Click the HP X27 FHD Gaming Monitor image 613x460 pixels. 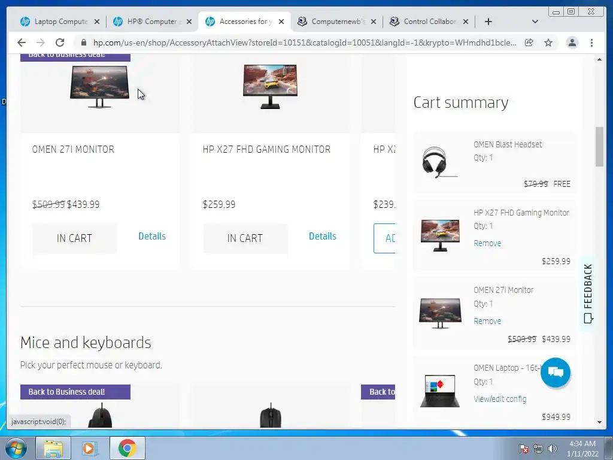click(x=270, y=87)
